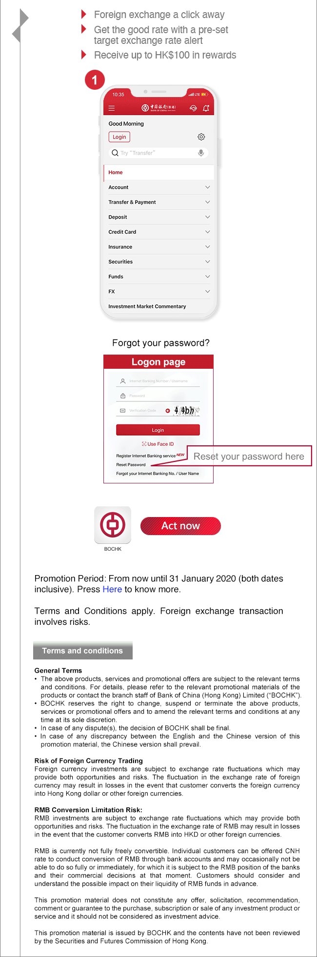Screen dimensions: 317x957
Task: Tap the microphone voice search icon
Action: (x=201, y=153)
